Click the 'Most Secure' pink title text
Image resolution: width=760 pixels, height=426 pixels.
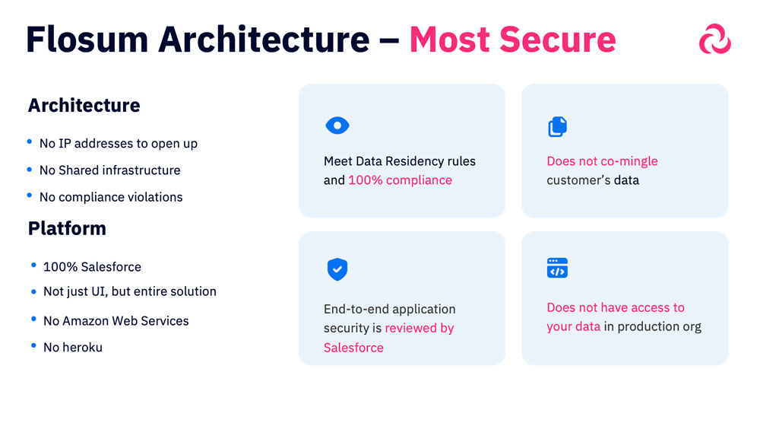513,40
